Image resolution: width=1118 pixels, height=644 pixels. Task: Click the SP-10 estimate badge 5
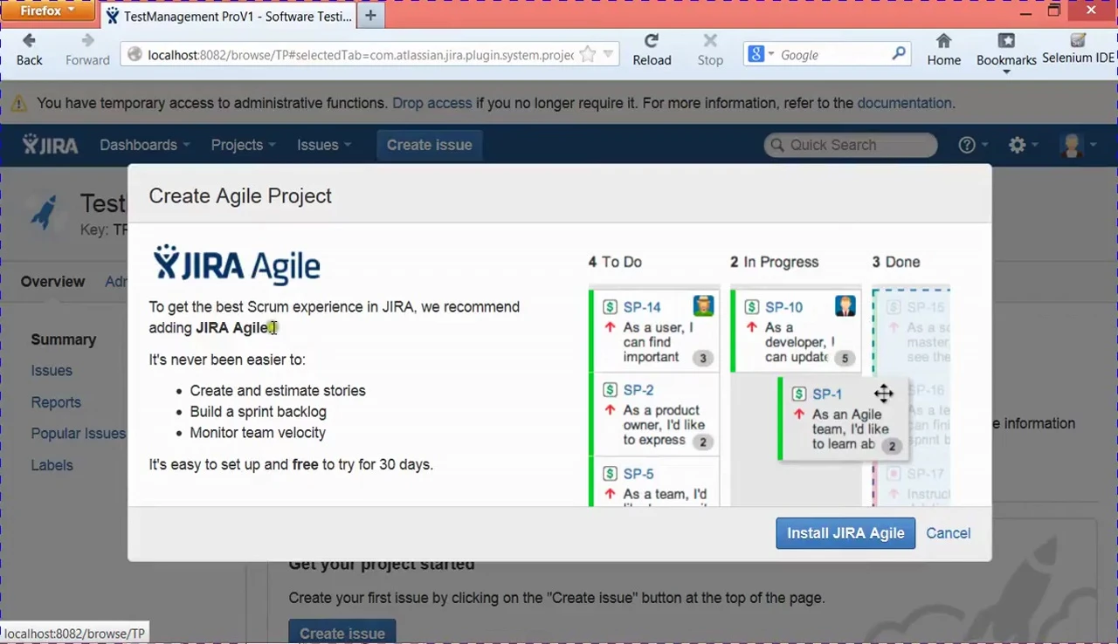[844, 358]
